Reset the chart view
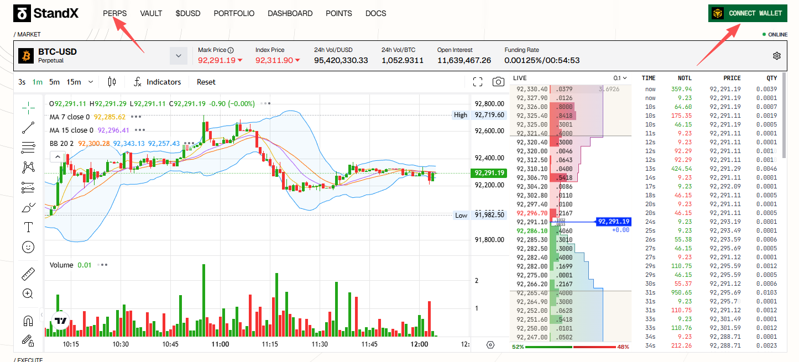799x362 pixels. click(206, 82)
